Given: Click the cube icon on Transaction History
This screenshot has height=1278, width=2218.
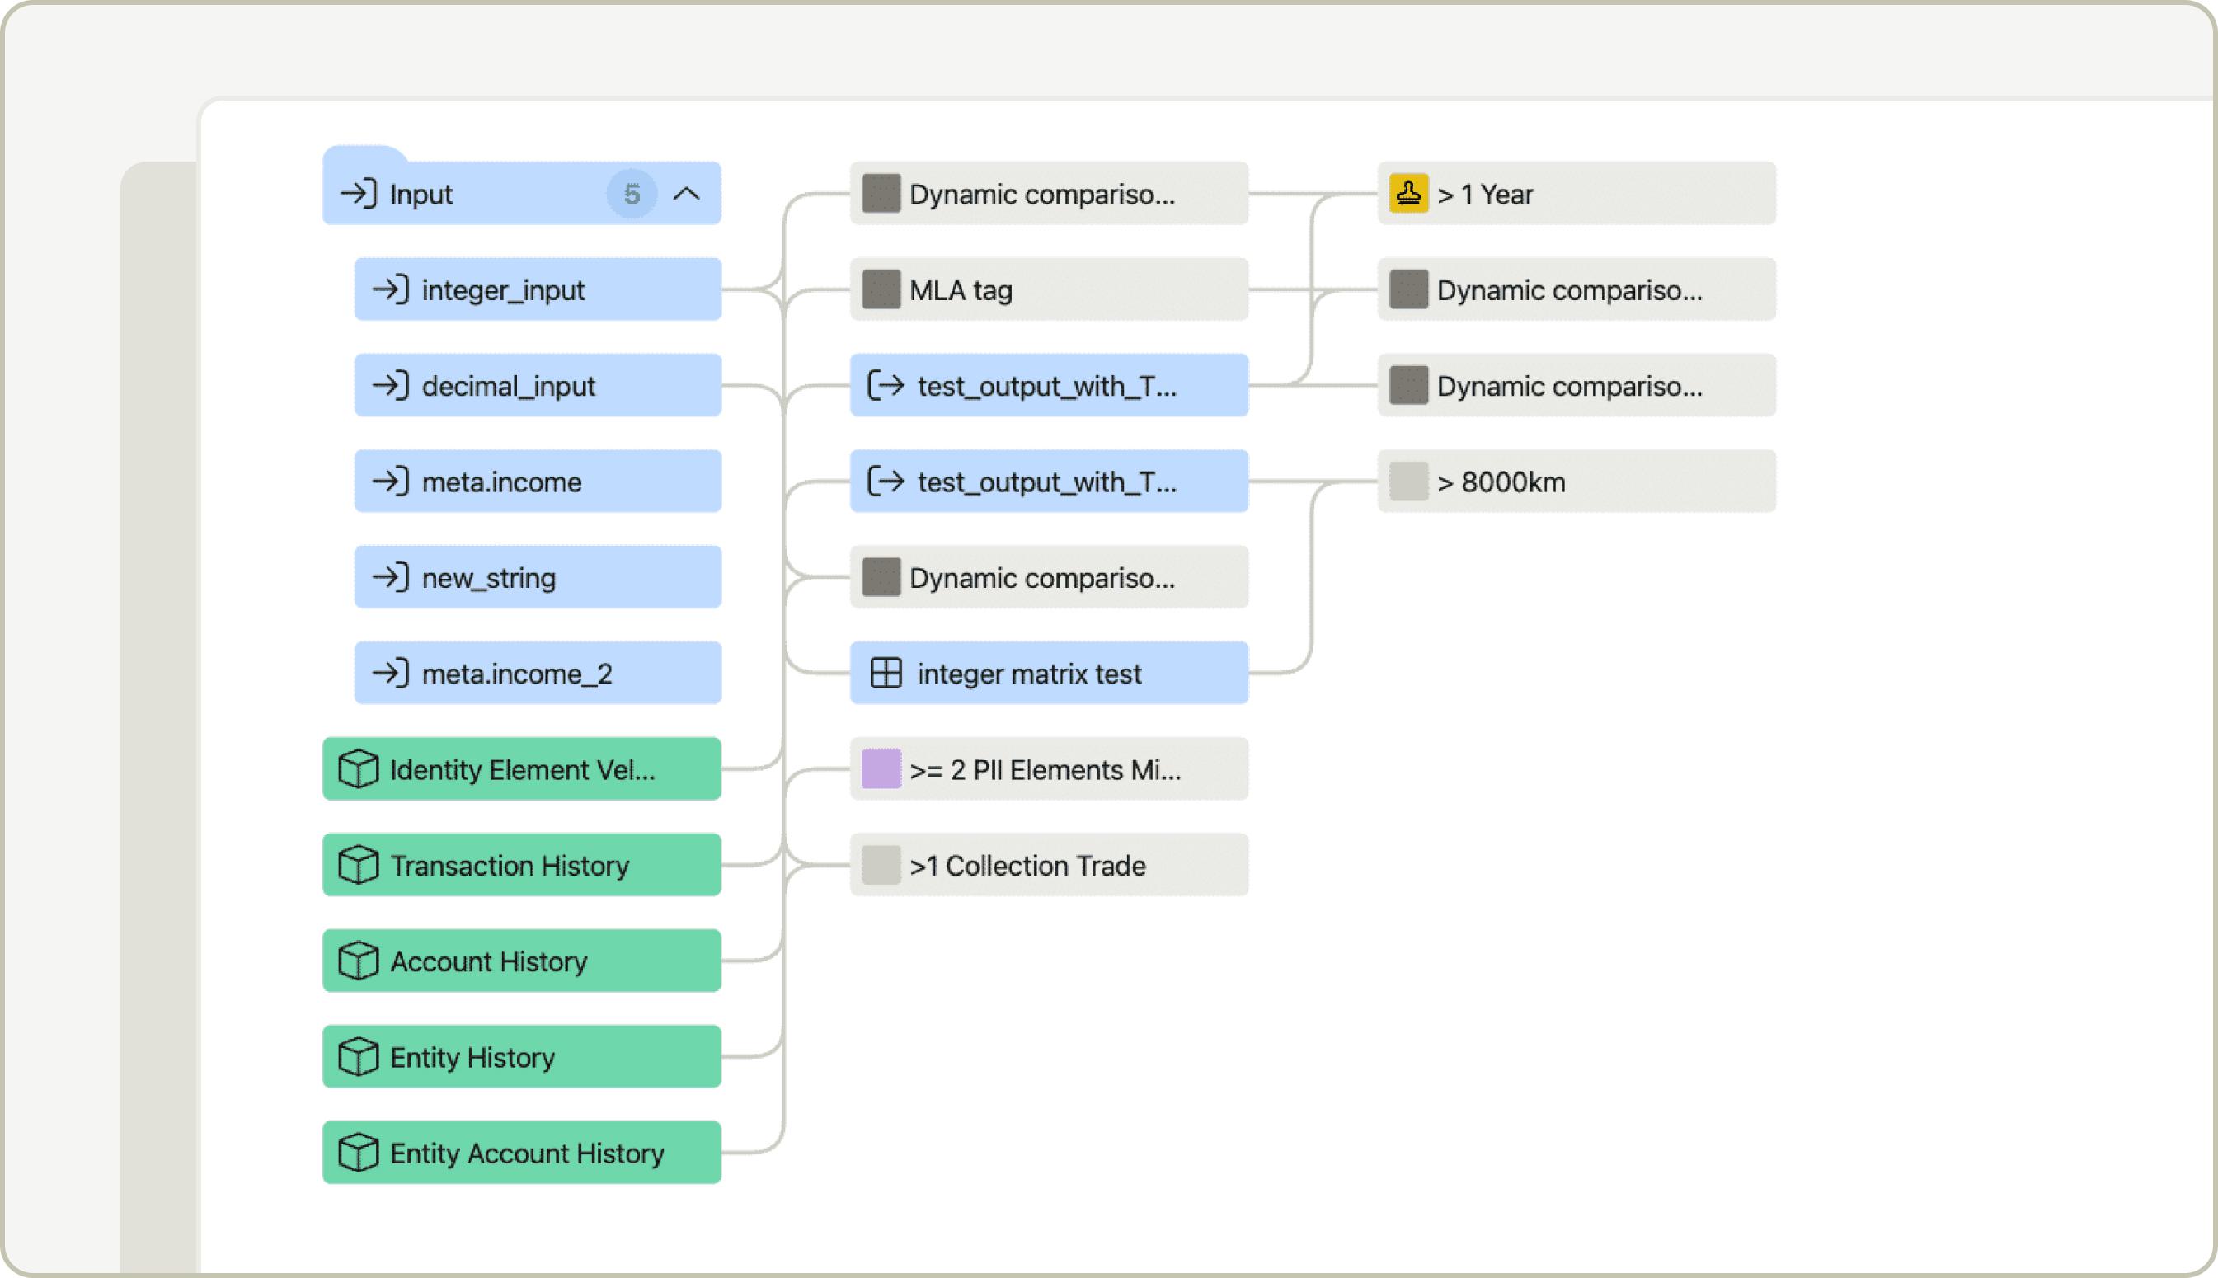Looking at the screenshot, I should point(358,866).
